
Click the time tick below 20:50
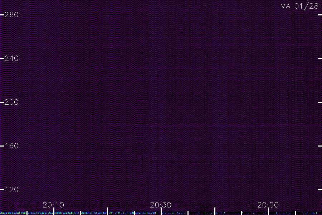pyautogui.click(x=268, y=211)
